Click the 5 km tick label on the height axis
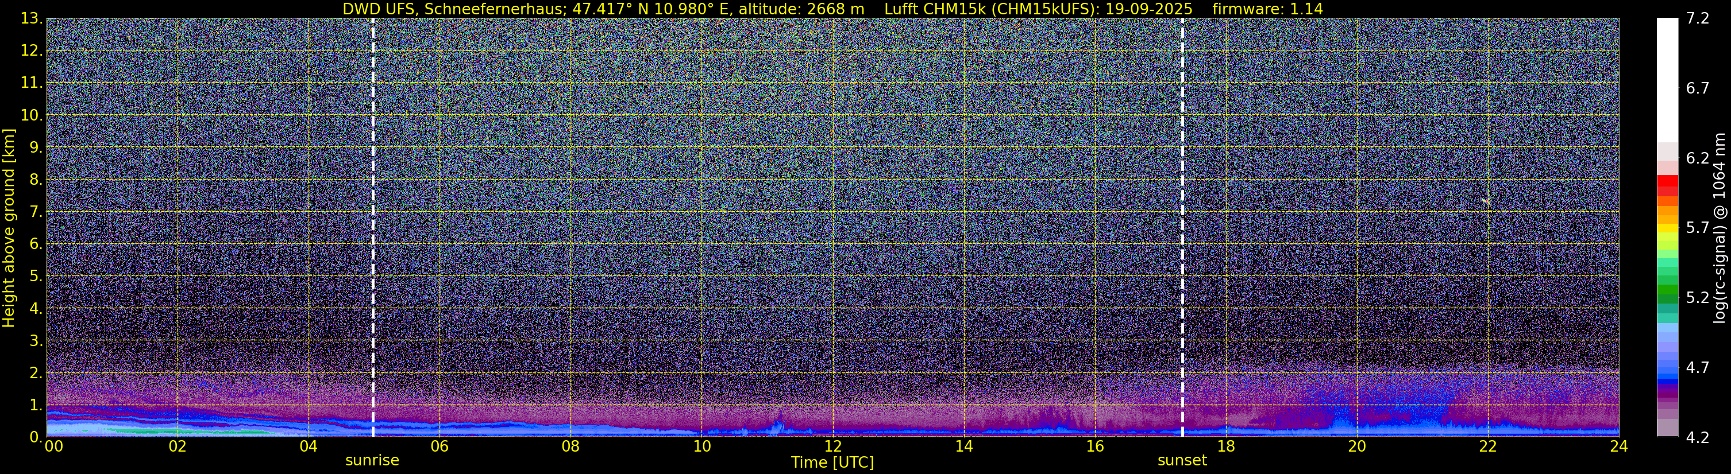Image resolution: width=1731 pixels, height=474 pixels. point(36,277)
